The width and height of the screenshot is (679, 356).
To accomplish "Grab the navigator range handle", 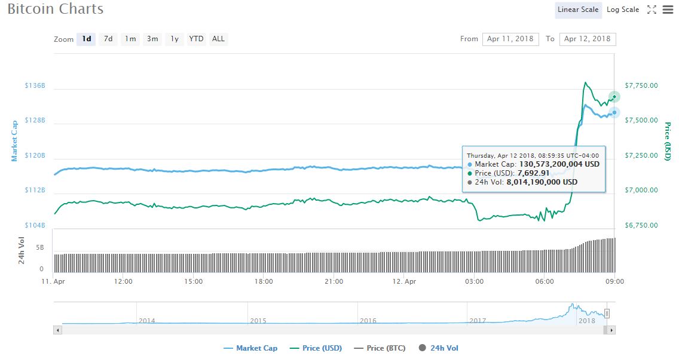I will (607, 314).
